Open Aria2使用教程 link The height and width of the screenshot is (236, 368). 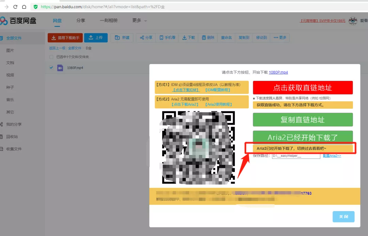pos(218,105)
